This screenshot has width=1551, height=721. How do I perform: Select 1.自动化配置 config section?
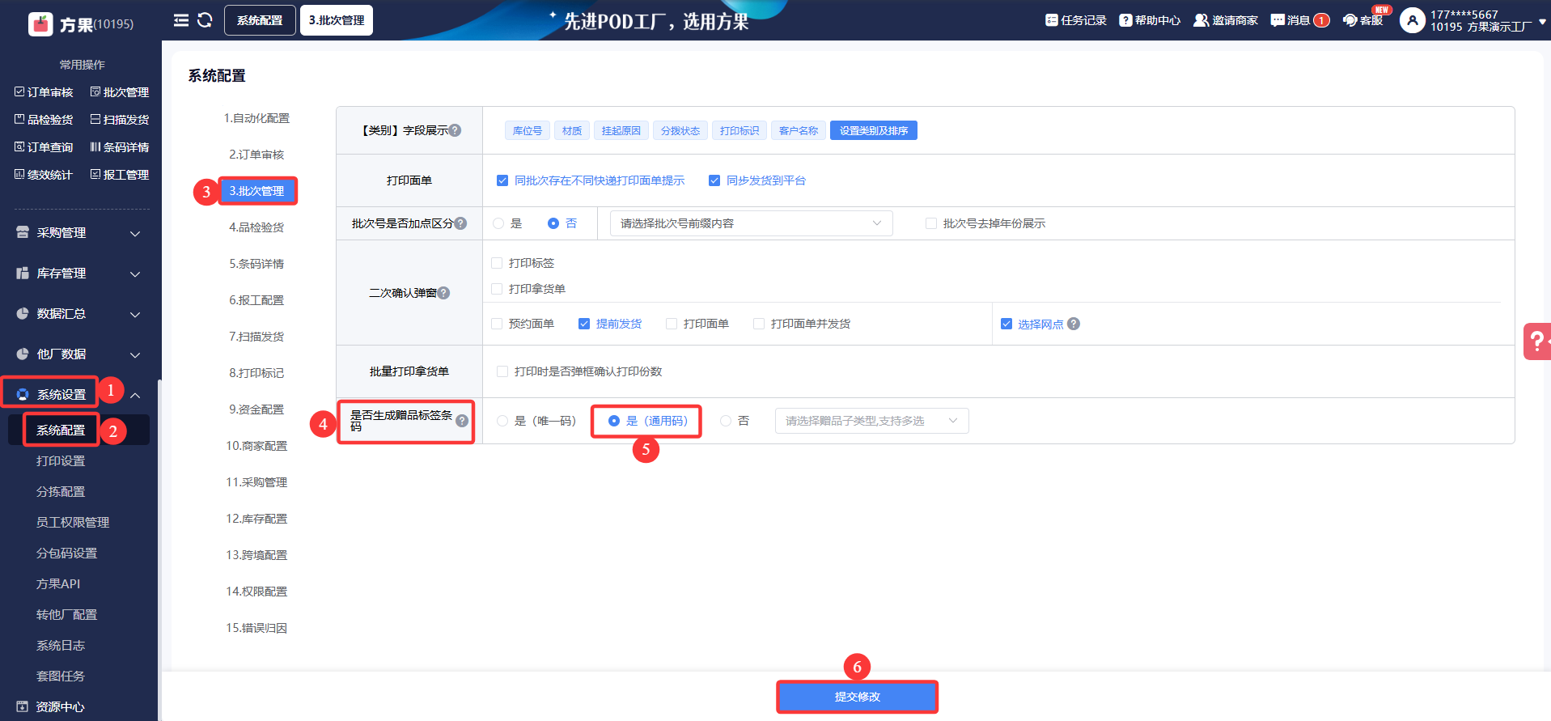click(x=256, y=118)
